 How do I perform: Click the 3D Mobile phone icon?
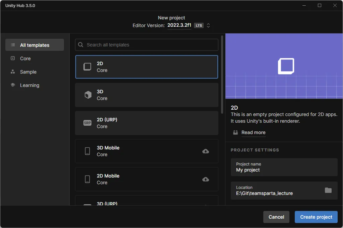(x=87, y=151)
